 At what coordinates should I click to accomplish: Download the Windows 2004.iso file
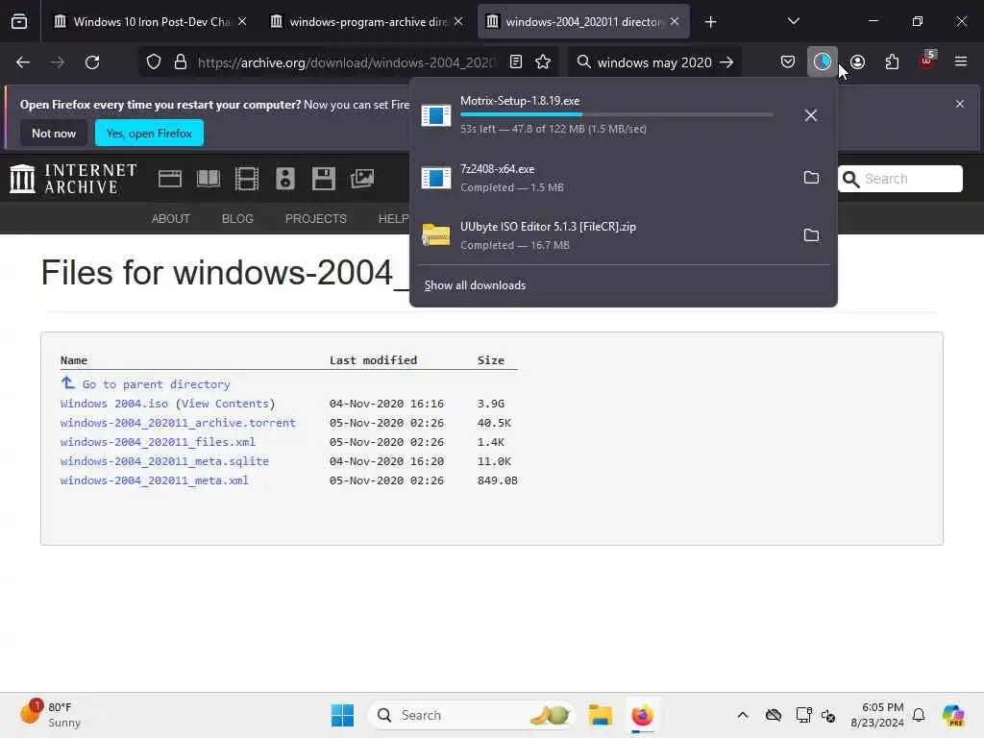[114, 404]
